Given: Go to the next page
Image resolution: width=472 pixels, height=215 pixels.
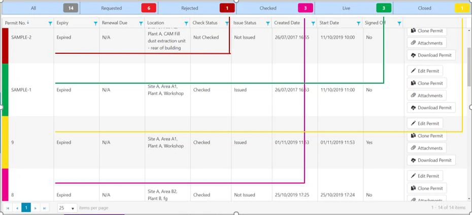Looking at the screenshot, I should [35, 208].
